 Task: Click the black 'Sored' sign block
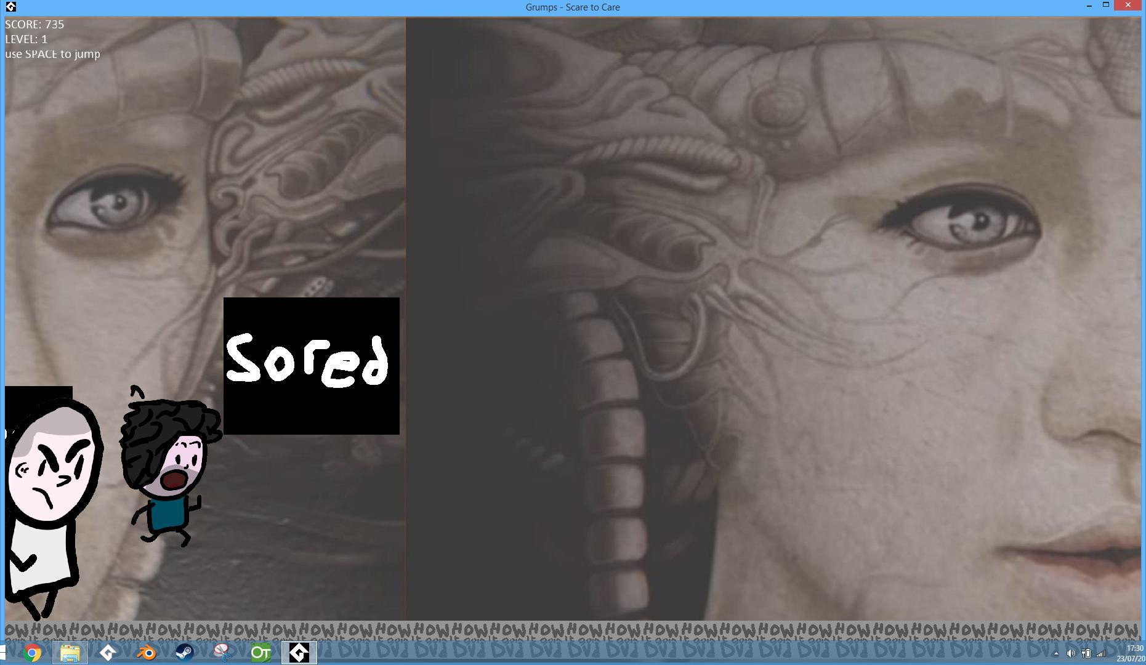click(x=311, y=366)
